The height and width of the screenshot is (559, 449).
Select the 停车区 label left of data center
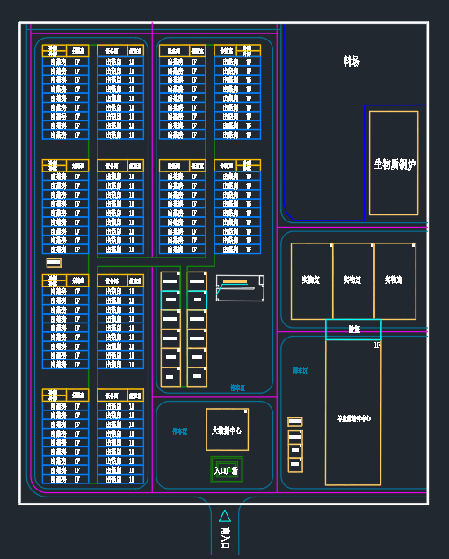coord(180,432)
